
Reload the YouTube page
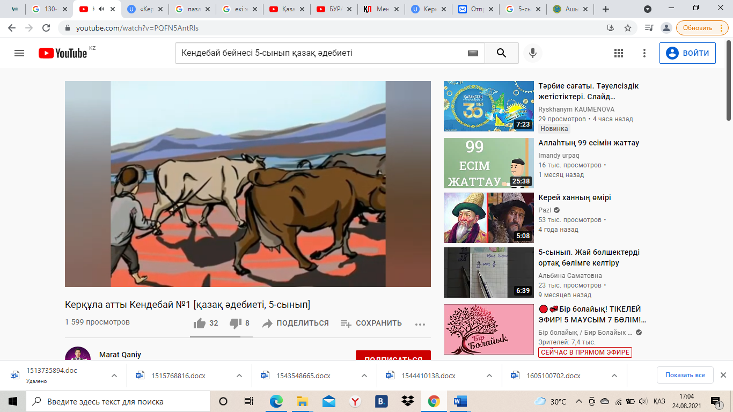(x=46, y=28)
